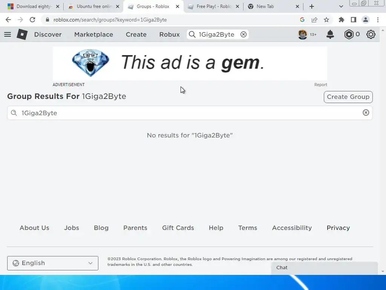Viewport: 386px width, 290px height.
Task: Open the Robux balance icon
Action: pos(349,34)
